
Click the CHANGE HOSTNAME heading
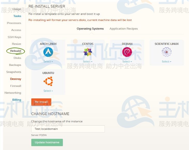(x=50, y=114)
